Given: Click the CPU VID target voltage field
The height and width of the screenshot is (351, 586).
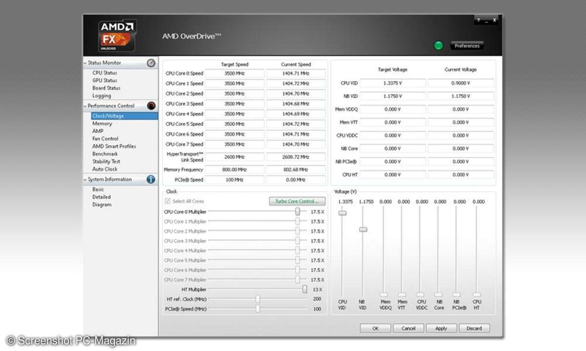Looking at the screenshot, I should [393, 83].
